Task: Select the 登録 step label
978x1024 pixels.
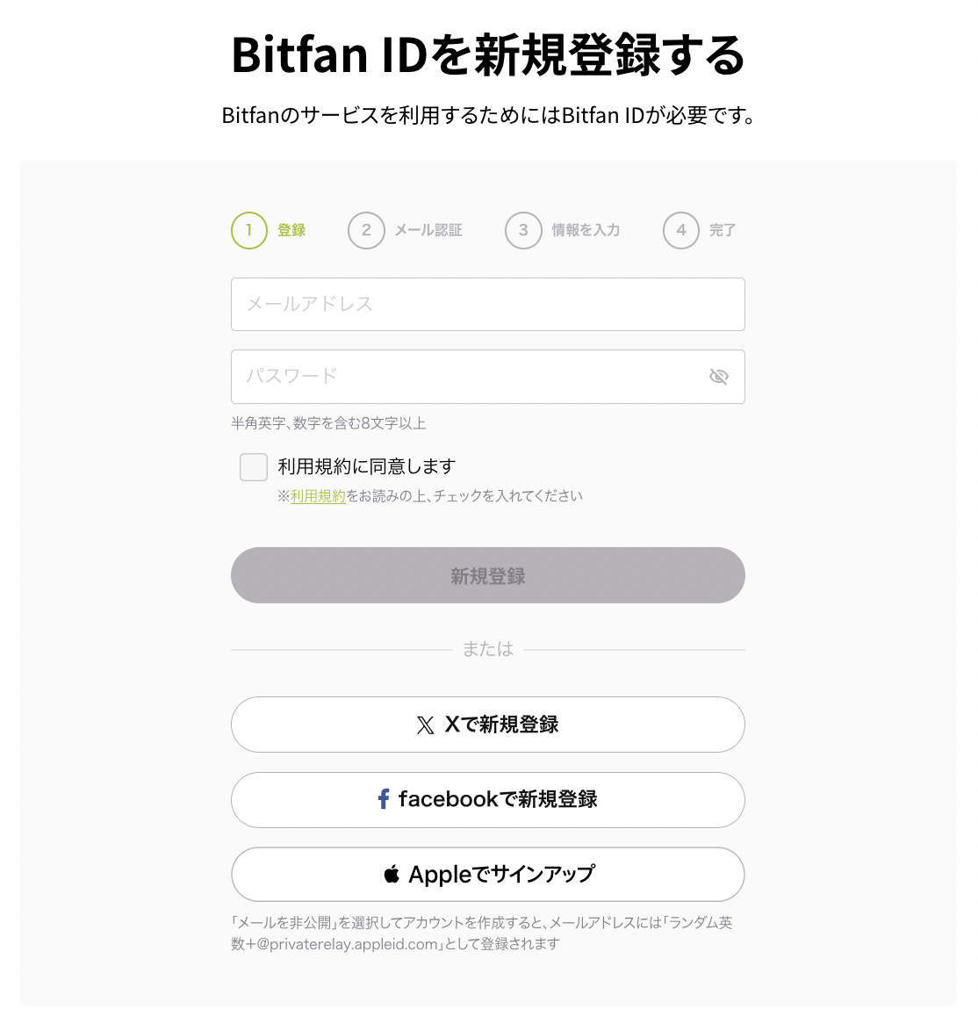Action: (x=291, y=230)
